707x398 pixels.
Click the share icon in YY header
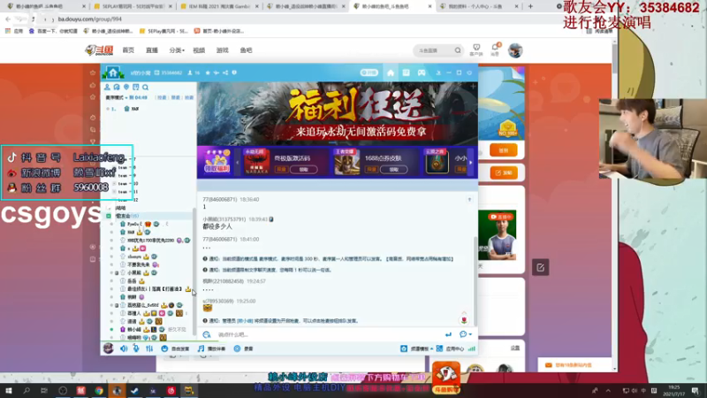coord(225,73)
